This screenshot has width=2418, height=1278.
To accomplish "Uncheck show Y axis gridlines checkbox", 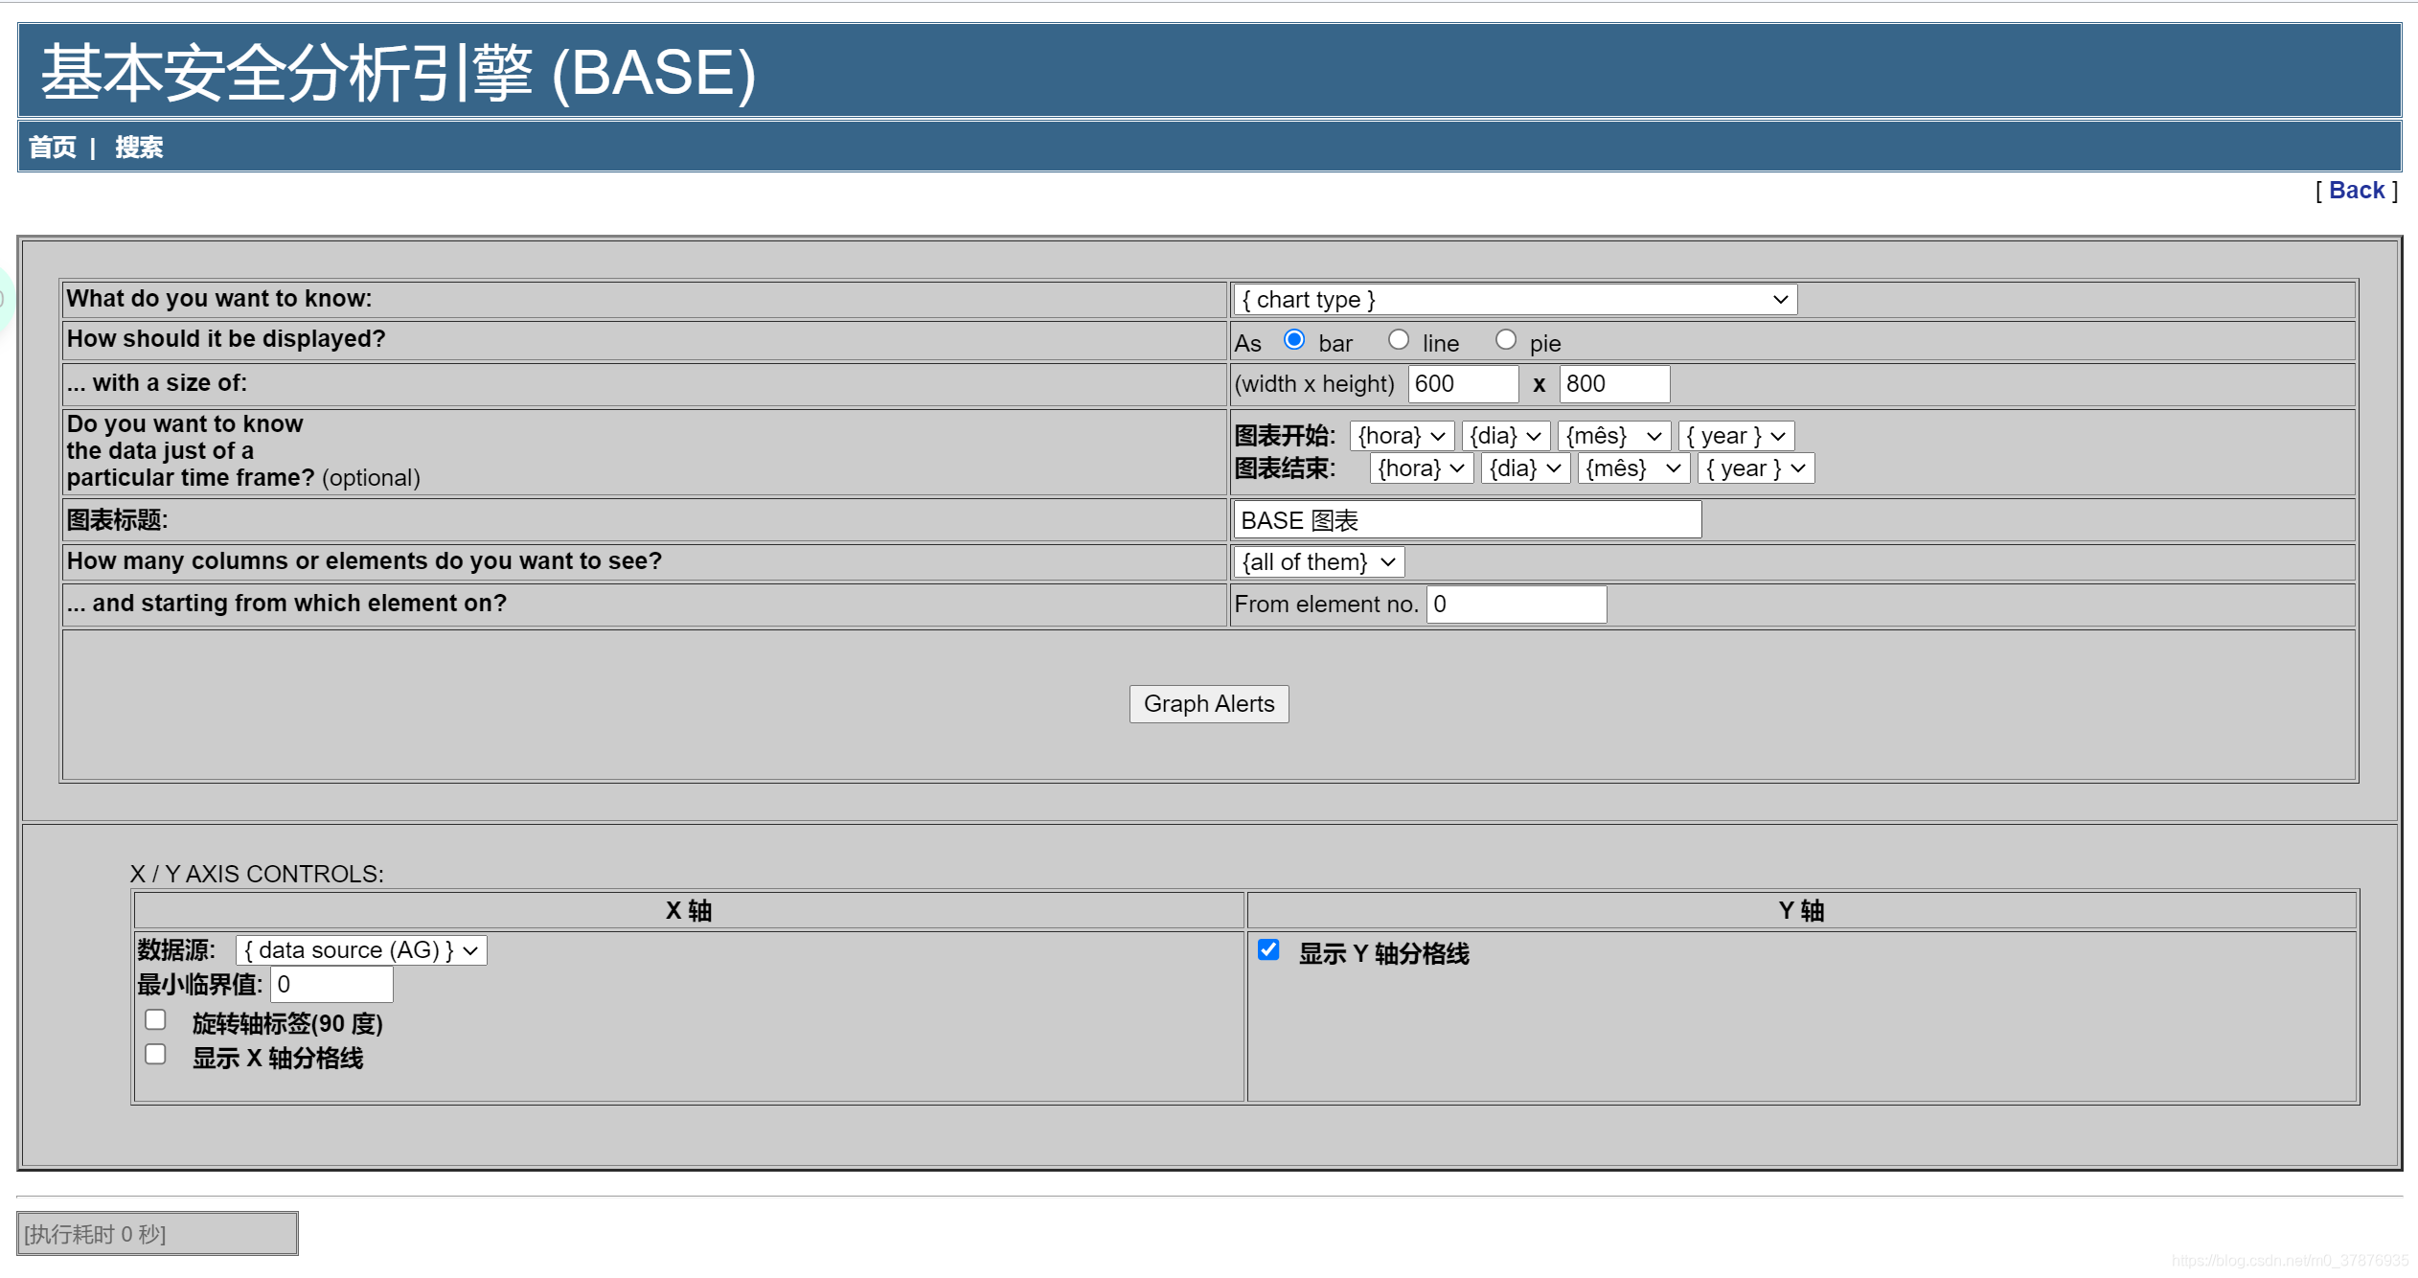I will 1268,950.
